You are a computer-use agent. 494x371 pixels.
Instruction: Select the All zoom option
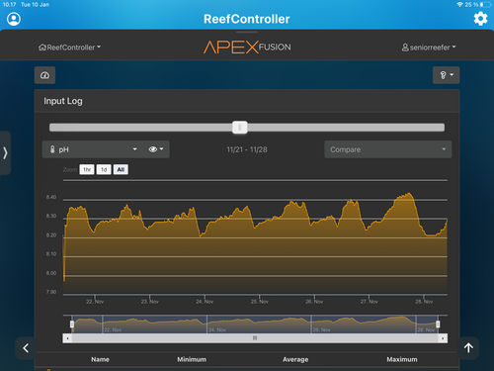[121, 169]
